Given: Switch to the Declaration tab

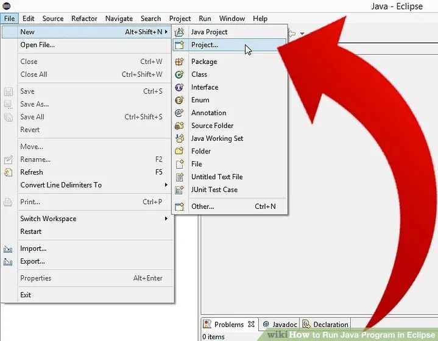Looking at the screenshot, I should pyautogui.click(x=325, y=324).
